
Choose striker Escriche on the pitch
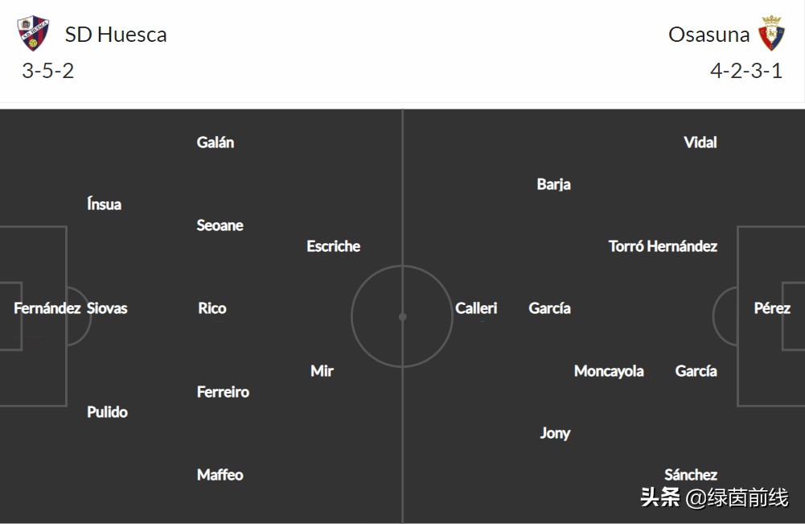333,246
